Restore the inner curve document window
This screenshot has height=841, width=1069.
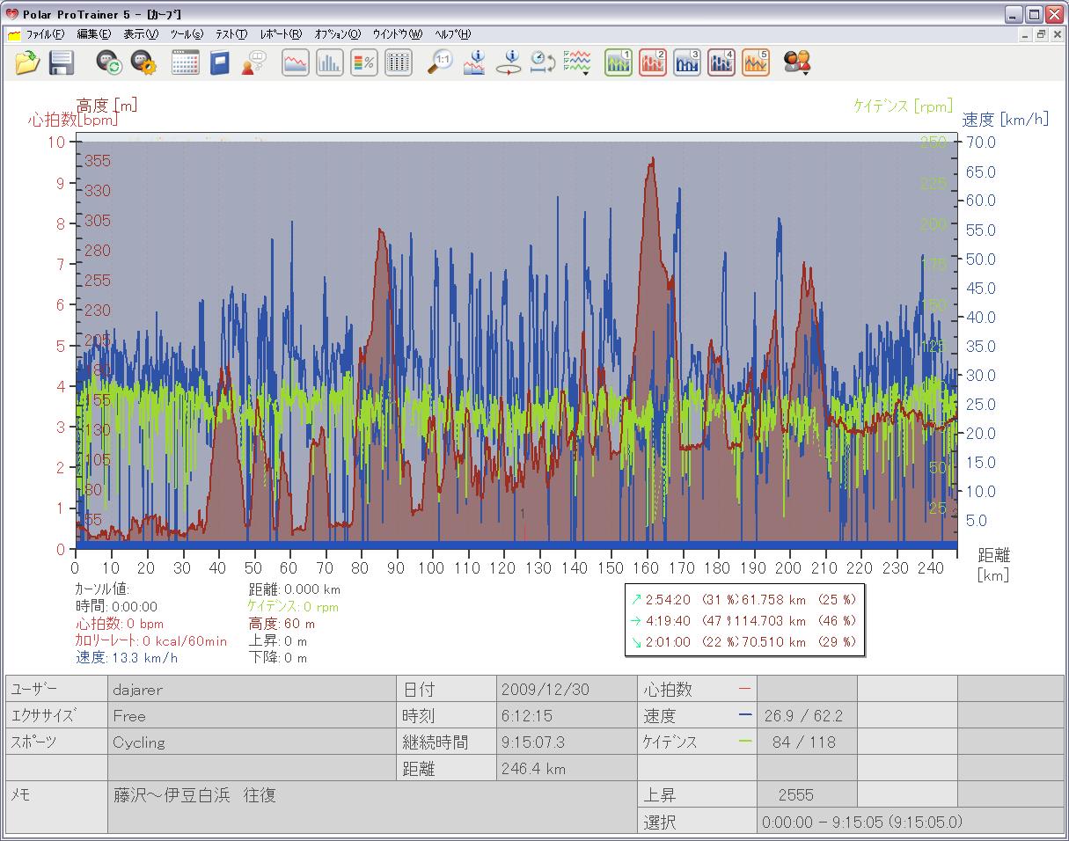pyautogui.click(x=1040, y=34)
